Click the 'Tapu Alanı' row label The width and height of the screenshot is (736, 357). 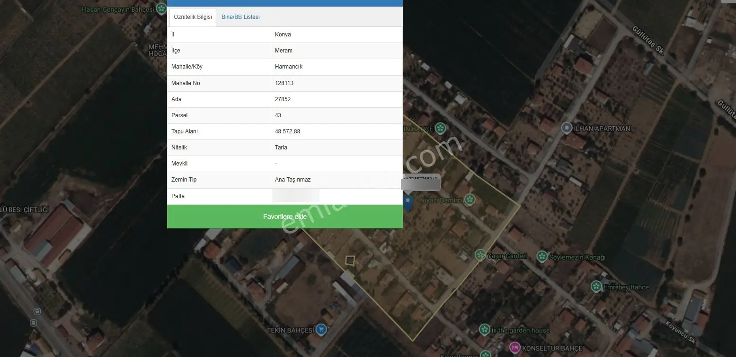pyautogui.click(x=185, y=131)
